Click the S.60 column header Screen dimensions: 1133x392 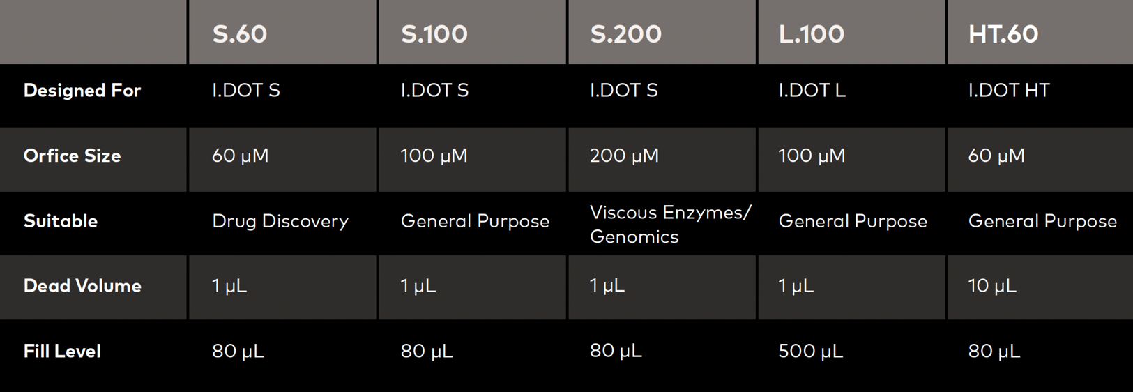point(239,34)
